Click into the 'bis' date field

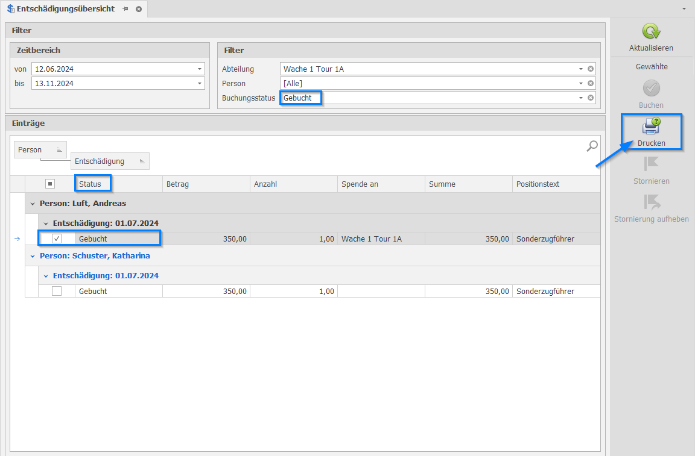pos(112,83)
